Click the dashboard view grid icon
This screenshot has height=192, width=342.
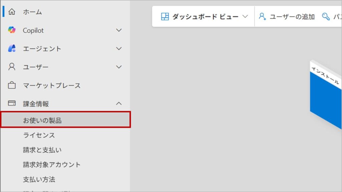[x=165, y=17]
